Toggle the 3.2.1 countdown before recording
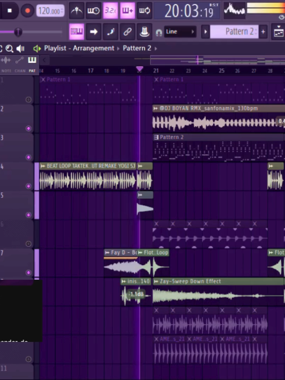 (x=110, y=11)
